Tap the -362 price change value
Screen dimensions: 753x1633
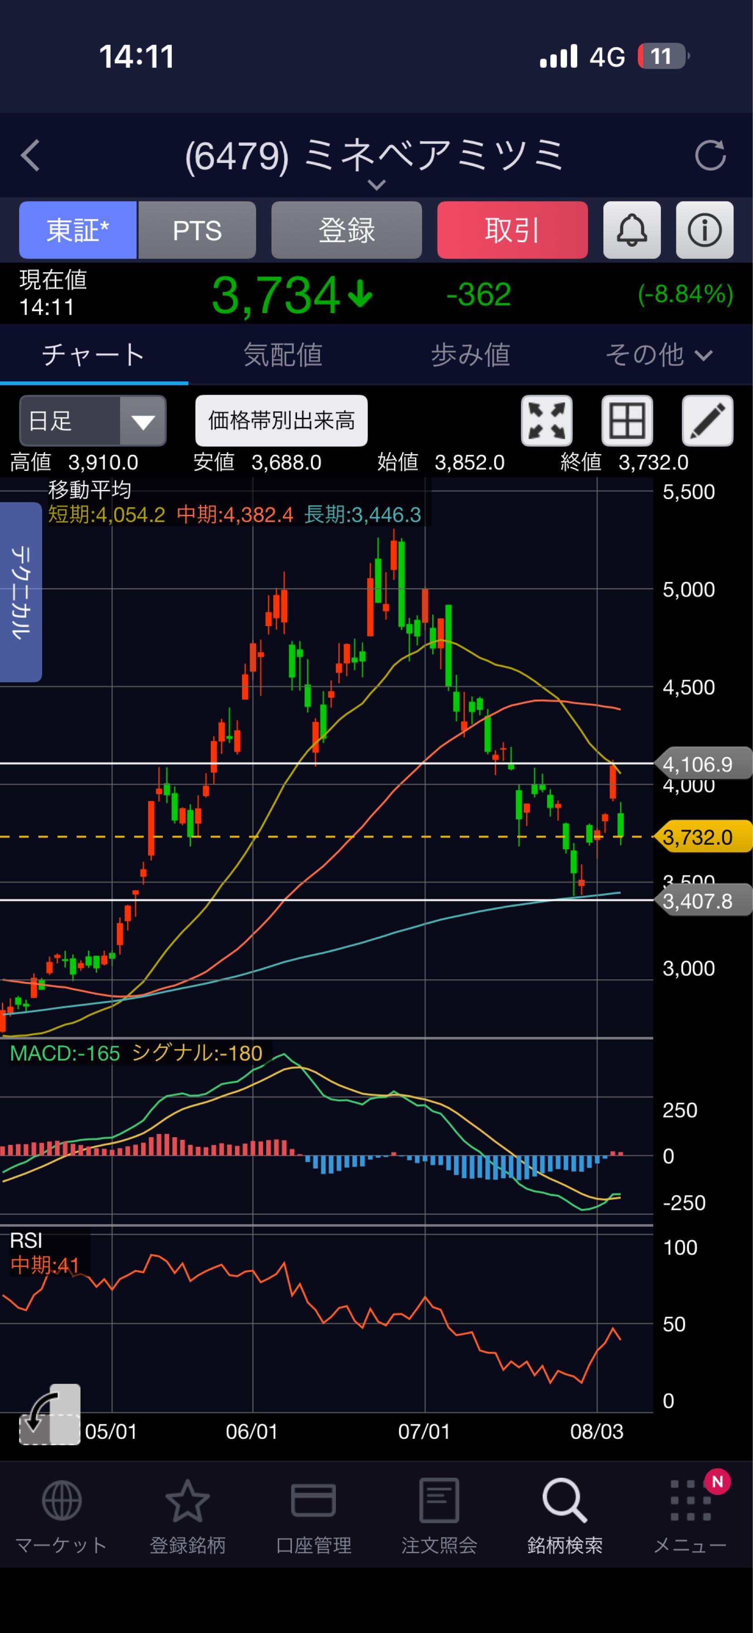(478, 295)
